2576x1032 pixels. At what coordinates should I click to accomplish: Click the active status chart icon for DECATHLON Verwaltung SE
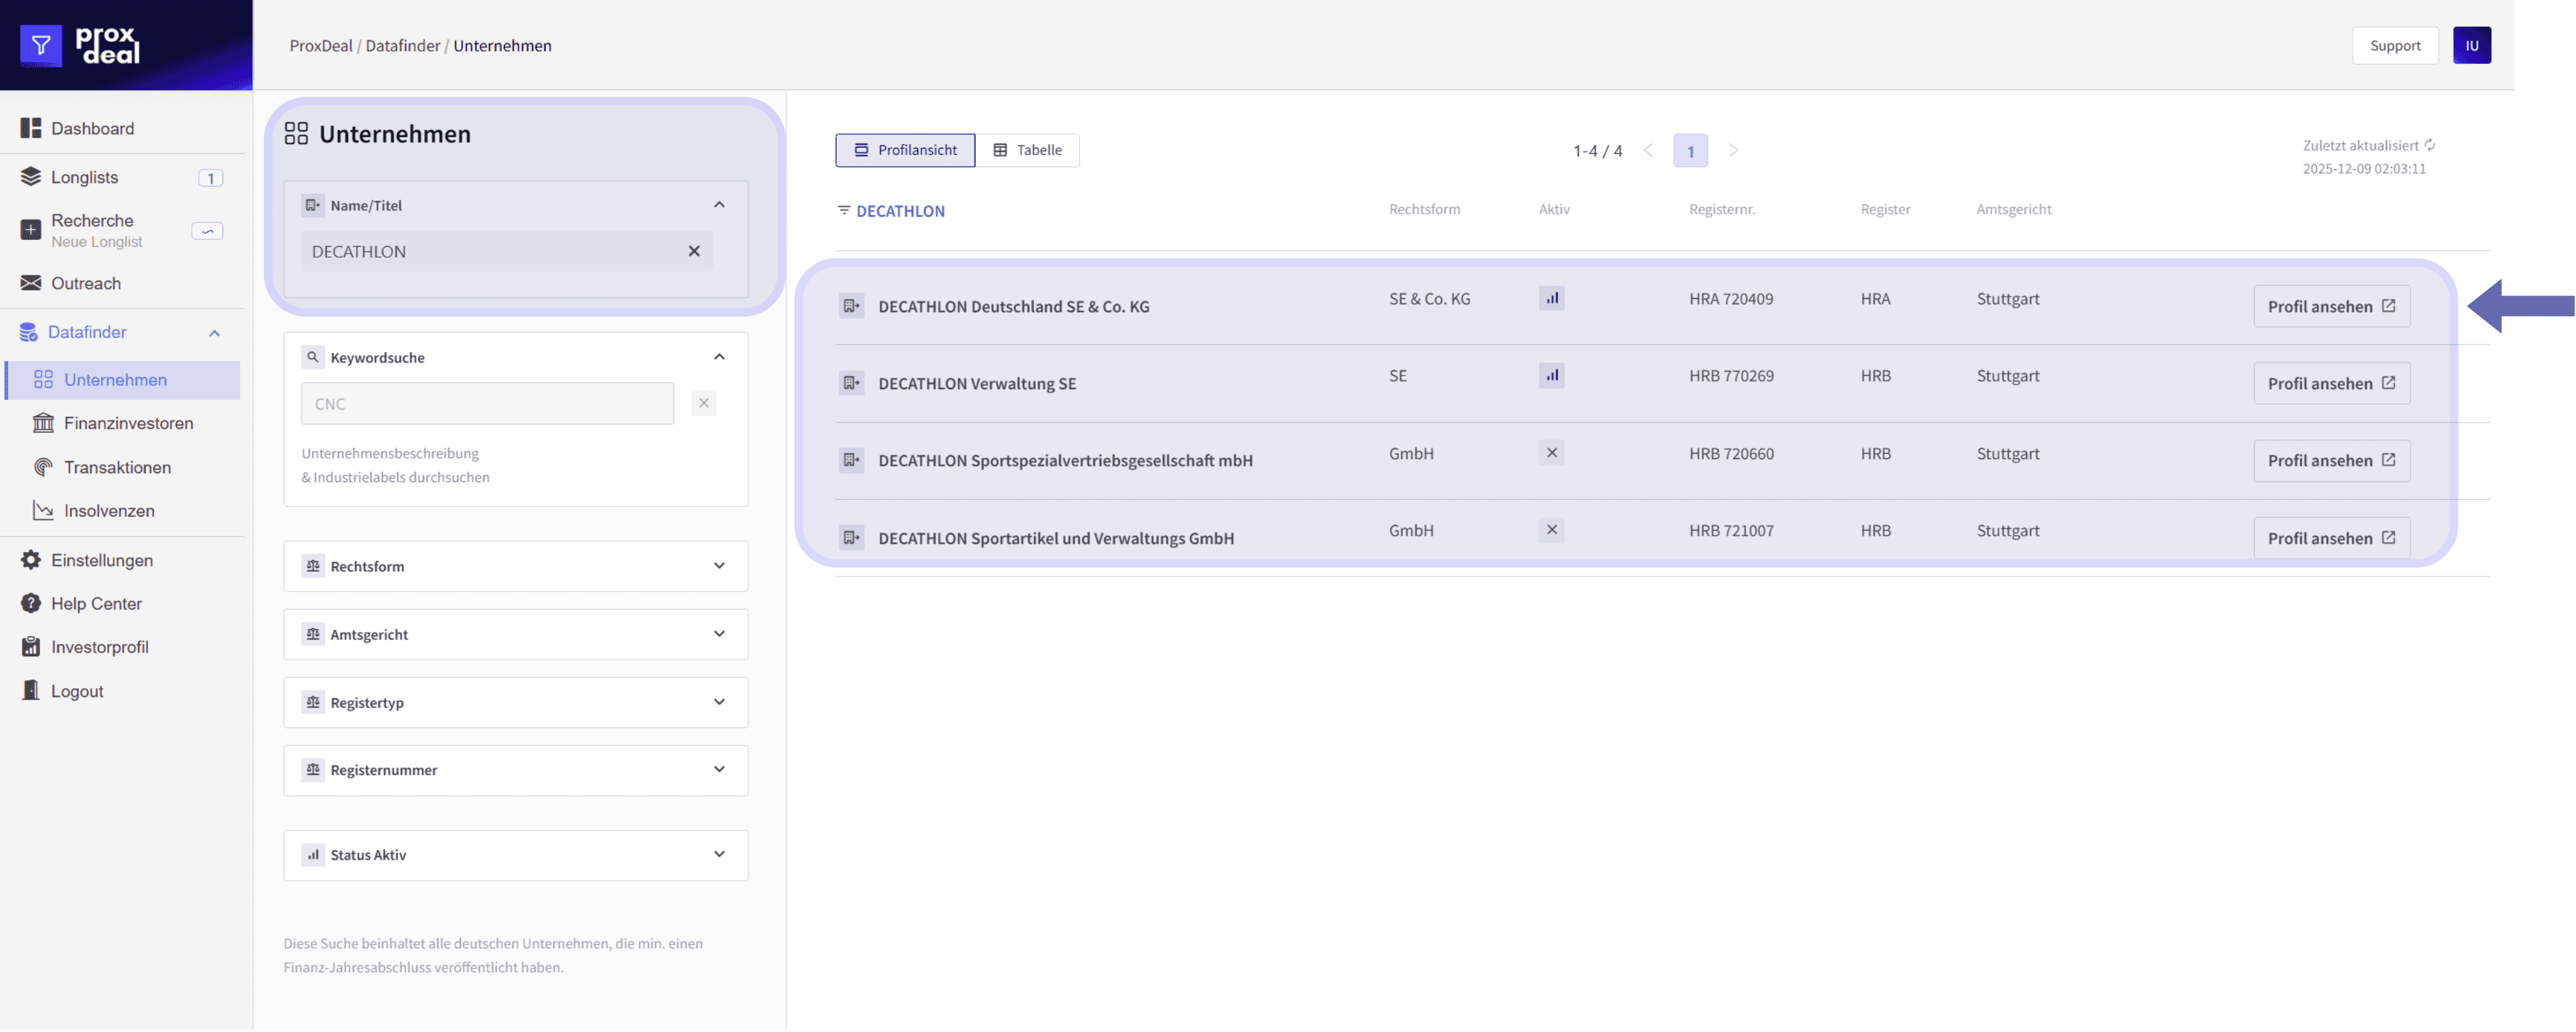1551,376
